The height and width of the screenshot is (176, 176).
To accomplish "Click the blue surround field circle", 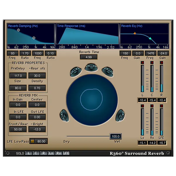I will 92,100.
